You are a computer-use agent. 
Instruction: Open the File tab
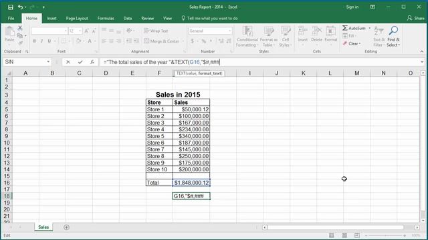point(11,18)
